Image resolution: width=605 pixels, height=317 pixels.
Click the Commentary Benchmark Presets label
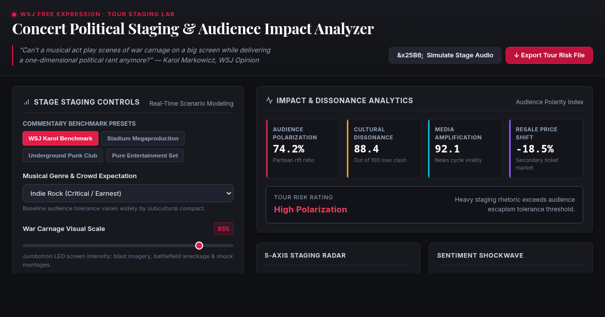click(x=79, y=124)
